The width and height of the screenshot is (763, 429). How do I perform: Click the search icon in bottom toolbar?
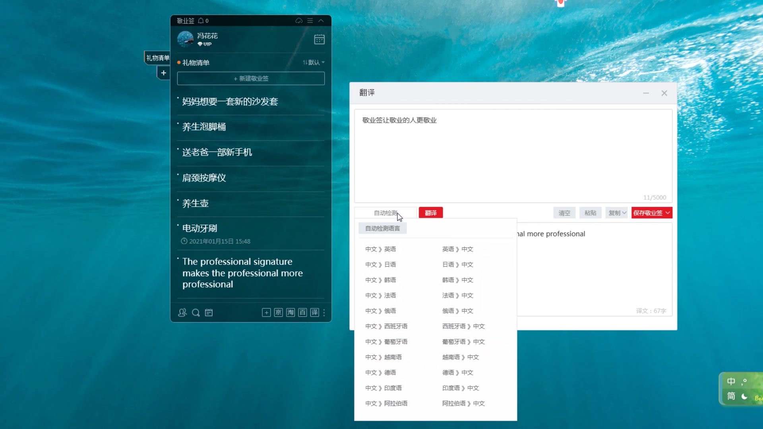coord(196,312)
